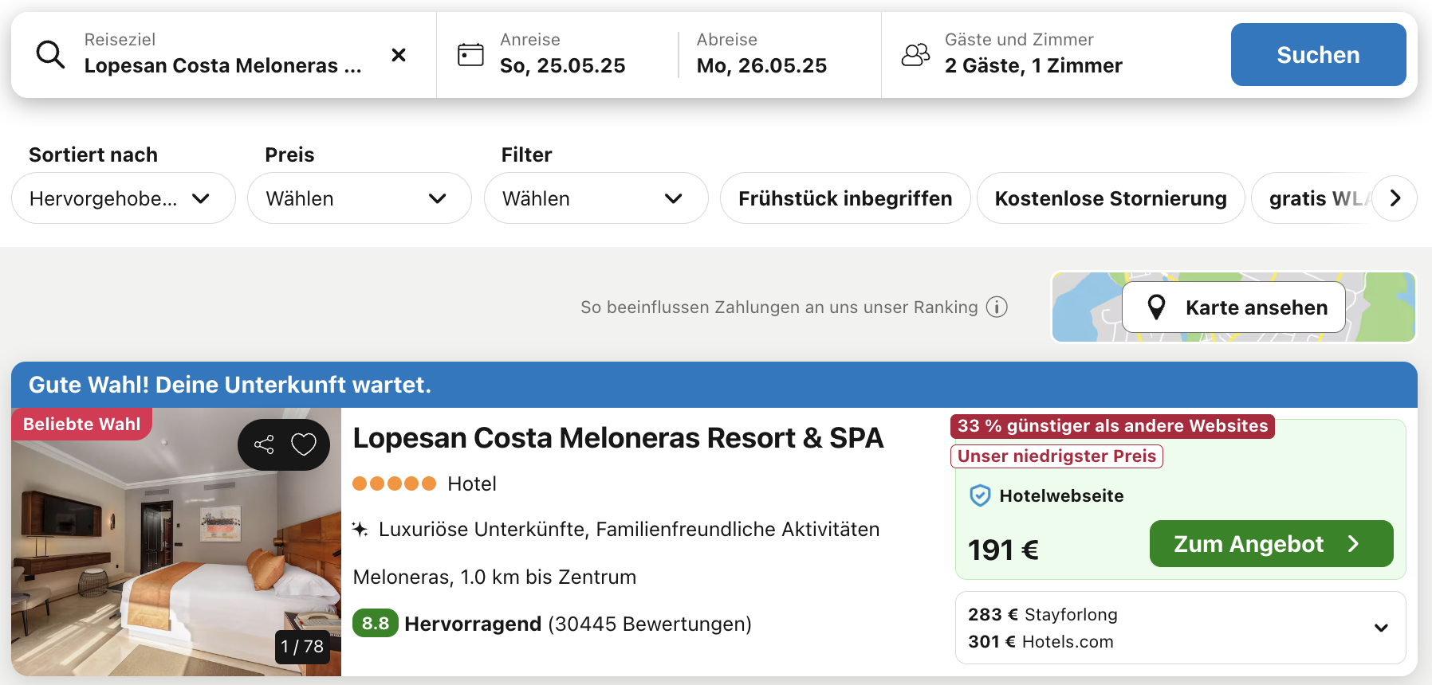Open the Preis dropdown
Viewport: 1432px width, 685px height.
coord(360,198)
